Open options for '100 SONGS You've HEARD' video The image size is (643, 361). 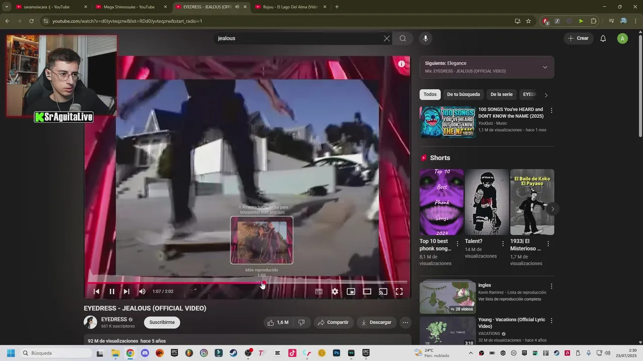[x=552, y=110]
